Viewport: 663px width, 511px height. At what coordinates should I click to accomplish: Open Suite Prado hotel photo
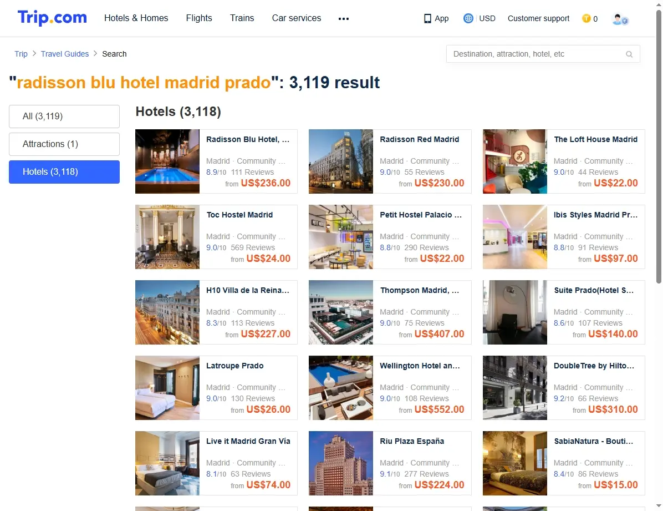pyautogui.click(x=515, y=312)
